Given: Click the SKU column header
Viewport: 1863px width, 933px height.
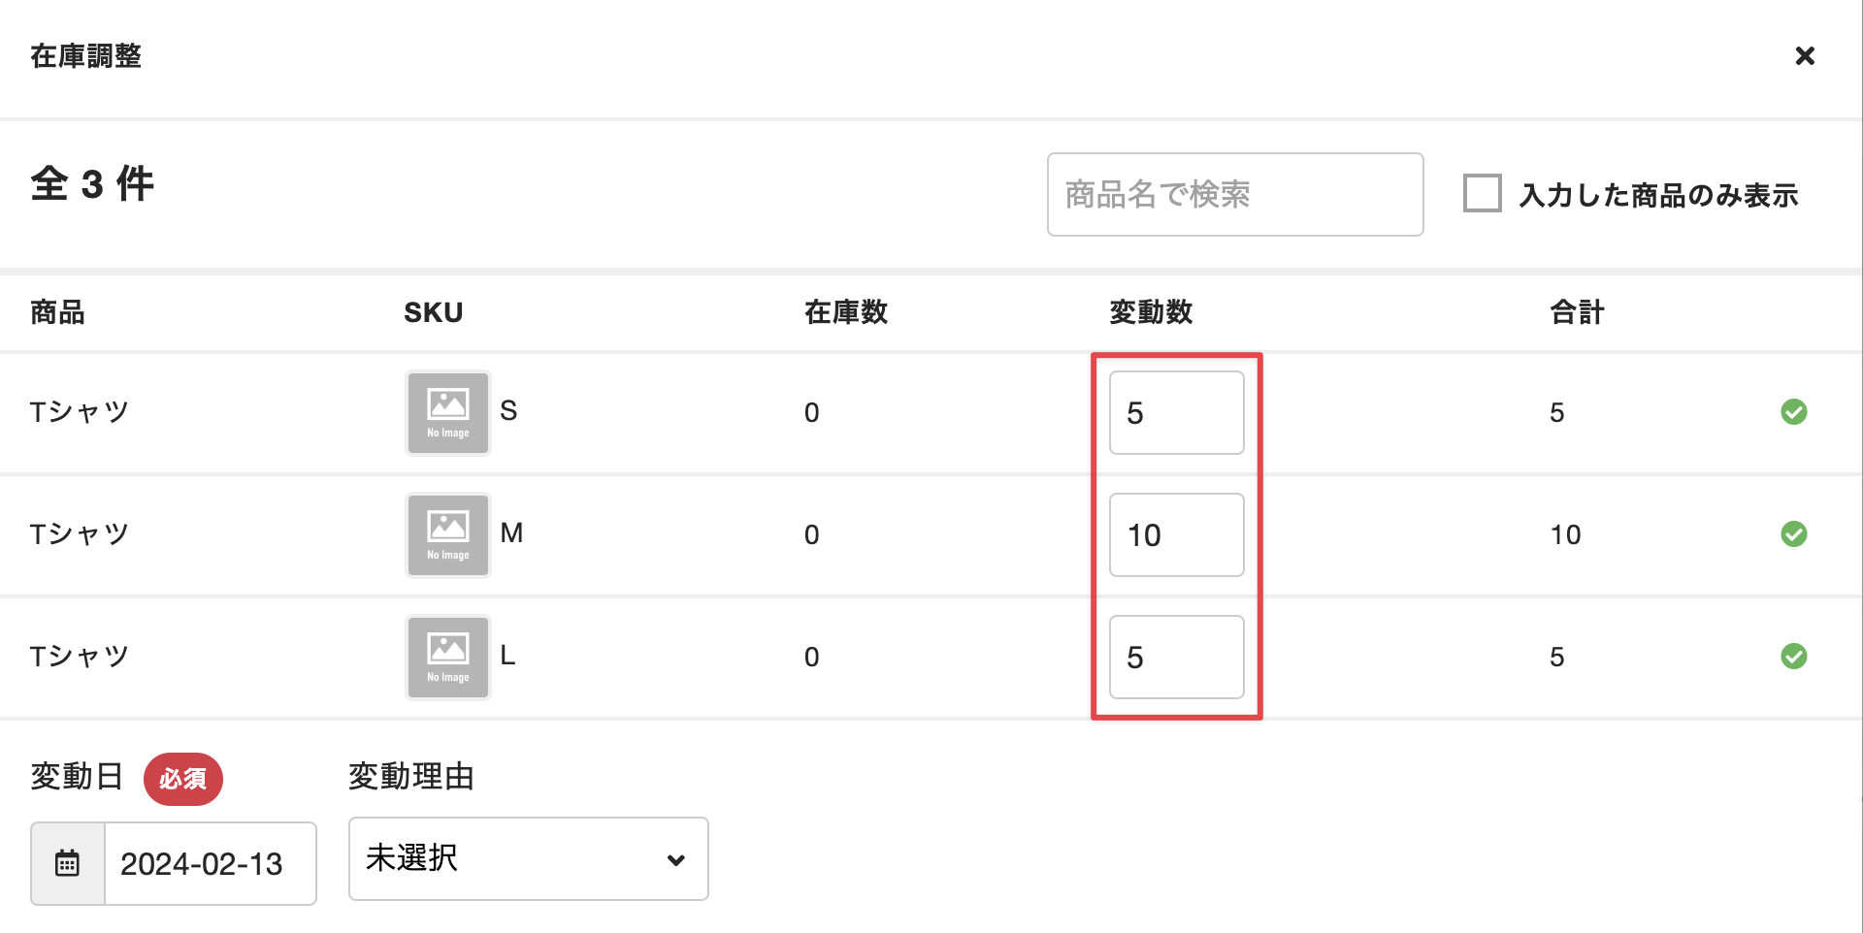Looking at the screenshot, I should pos(433,312).
